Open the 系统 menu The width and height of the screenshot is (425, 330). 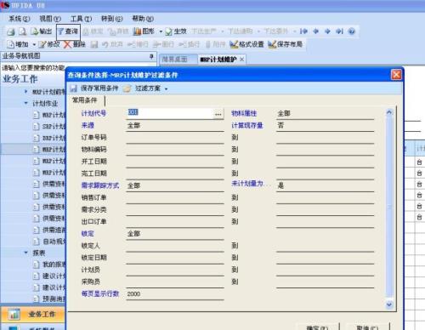[x=19, y=19]
